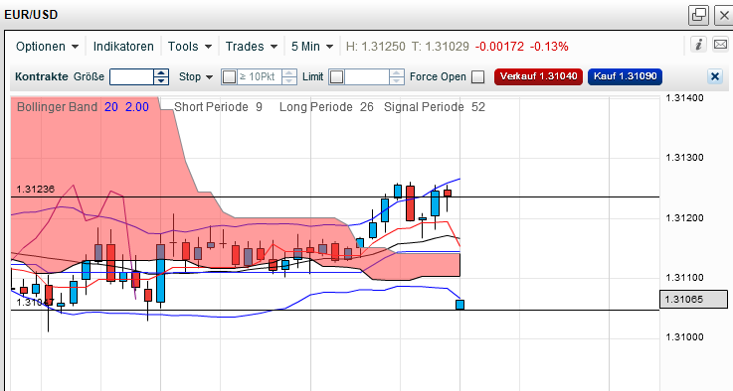Click the Short Periode 9 label
Image resolution: width=733 pixels, height=391 pixels.
[219, 107]
